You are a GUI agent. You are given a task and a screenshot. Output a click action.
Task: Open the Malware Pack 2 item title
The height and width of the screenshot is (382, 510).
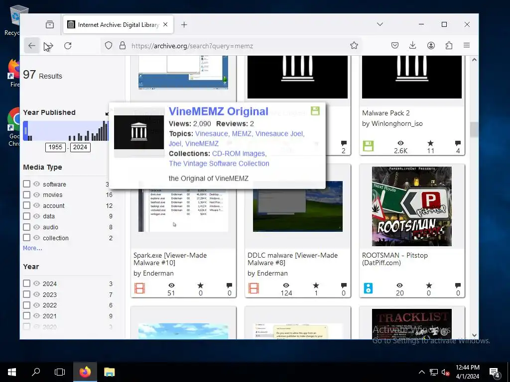(386, 113)
